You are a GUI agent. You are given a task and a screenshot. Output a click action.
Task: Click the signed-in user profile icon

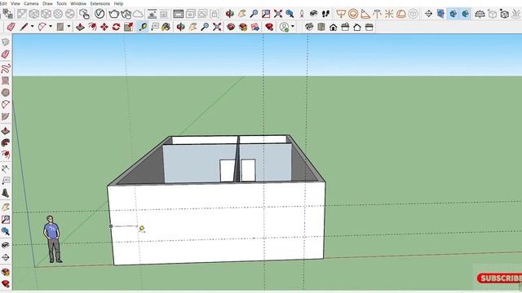pos(285,27)
